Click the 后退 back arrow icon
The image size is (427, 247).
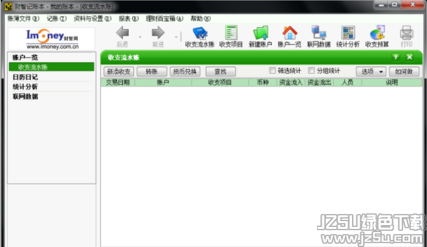[x=122, y=33]
